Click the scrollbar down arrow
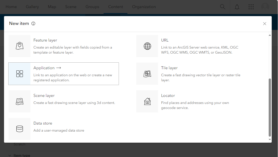The height and width of the screenshot is (157, 278). pos(269,140)
